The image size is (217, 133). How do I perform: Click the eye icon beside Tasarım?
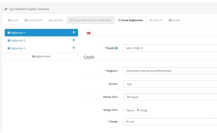151,20
